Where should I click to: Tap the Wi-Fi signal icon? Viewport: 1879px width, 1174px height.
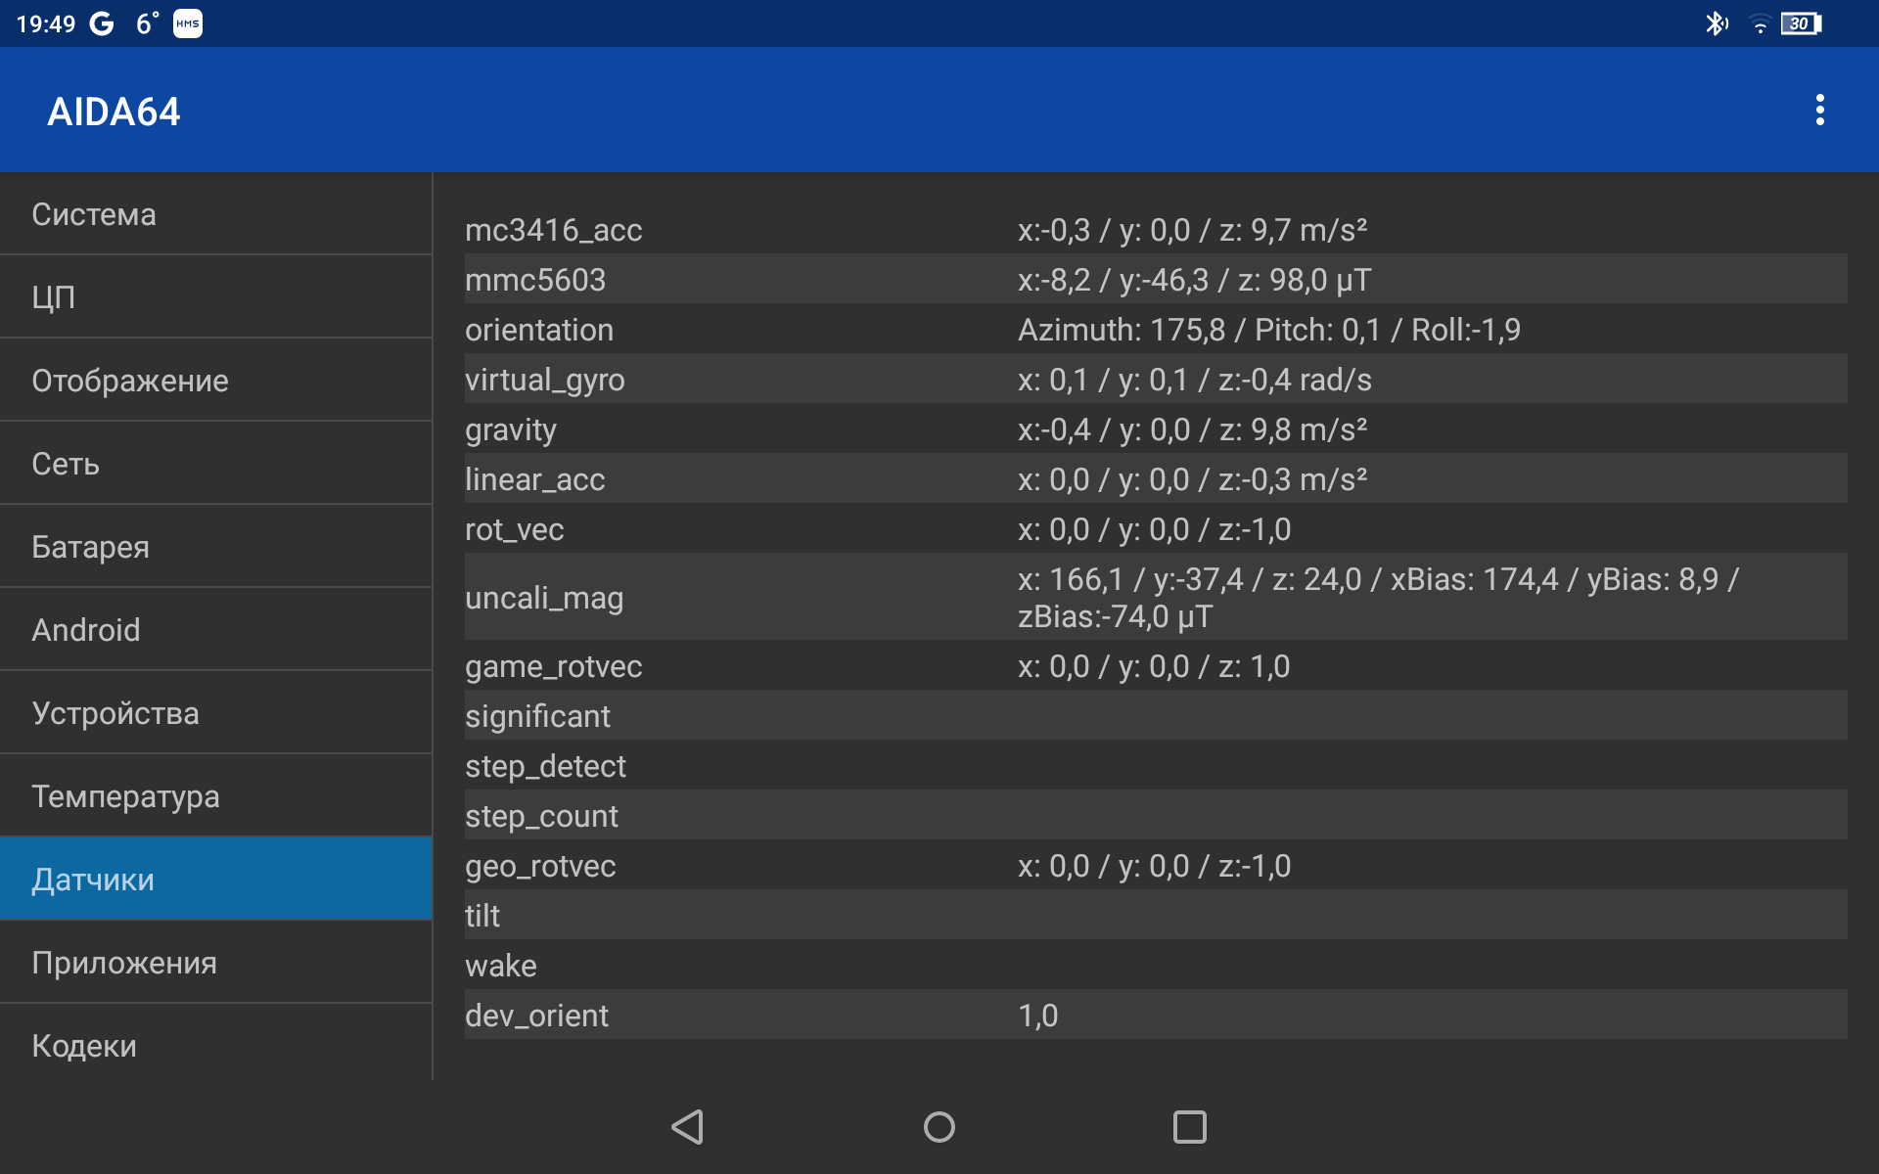click(1759, 23)
